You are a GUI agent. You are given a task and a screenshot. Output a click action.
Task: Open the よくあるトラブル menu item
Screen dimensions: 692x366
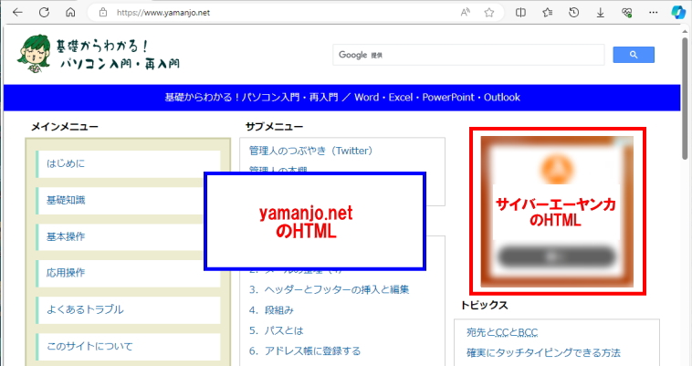click(128, 310)
